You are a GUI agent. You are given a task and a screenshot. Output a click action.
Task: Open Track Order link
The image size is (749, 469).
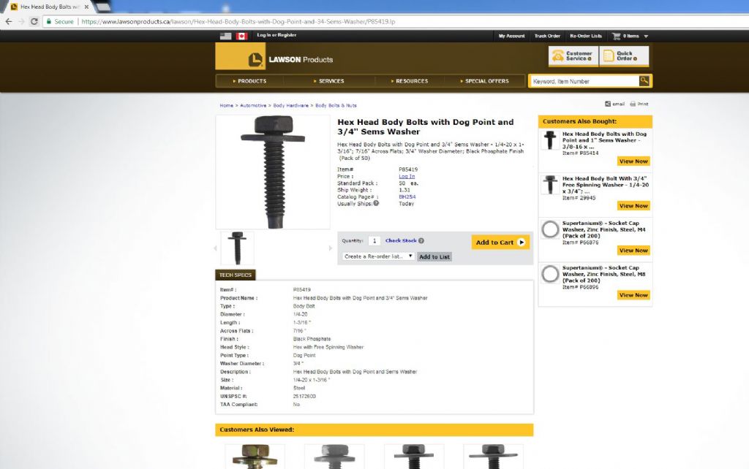click(x=547, y=36)
